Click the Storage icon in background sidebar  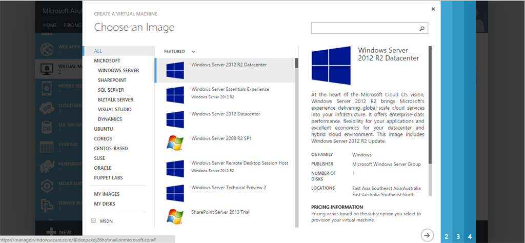click(x=47, y=146)
